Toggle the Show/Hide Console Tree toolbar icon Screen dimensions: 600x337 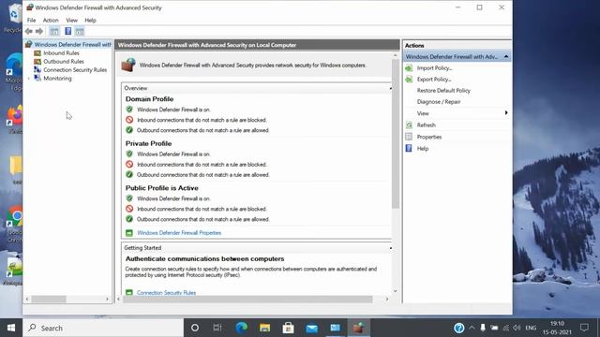(54, 31)
